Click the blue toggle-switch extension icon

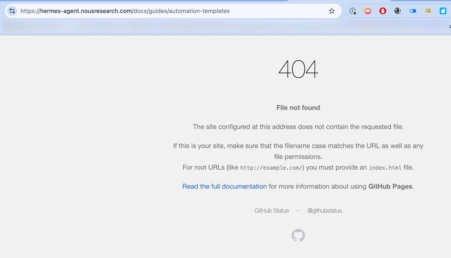point(413,11)
